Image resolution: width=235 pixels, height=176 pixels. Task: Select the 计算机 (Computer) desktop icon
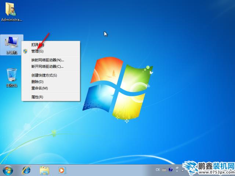click(x=12, y=45)
